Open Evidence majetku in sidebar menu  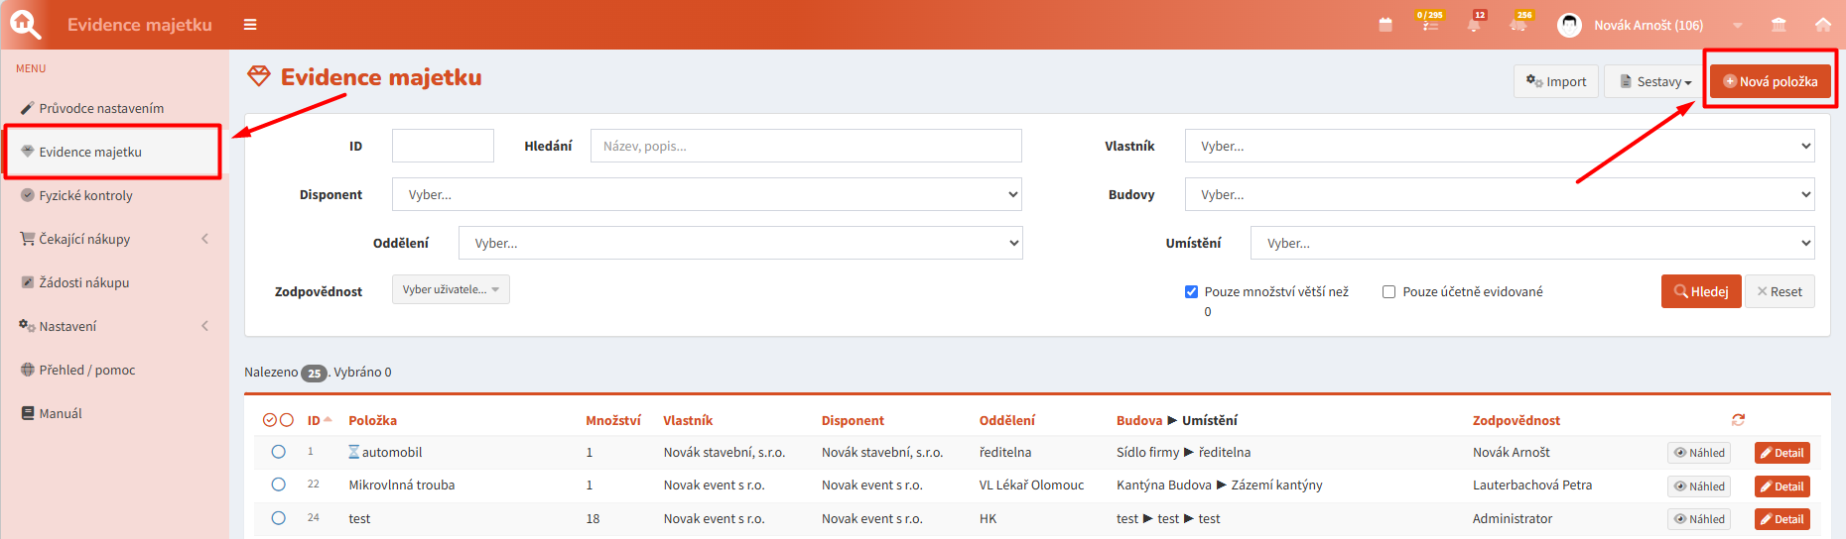pyautogui.click(x=90, y=152)
